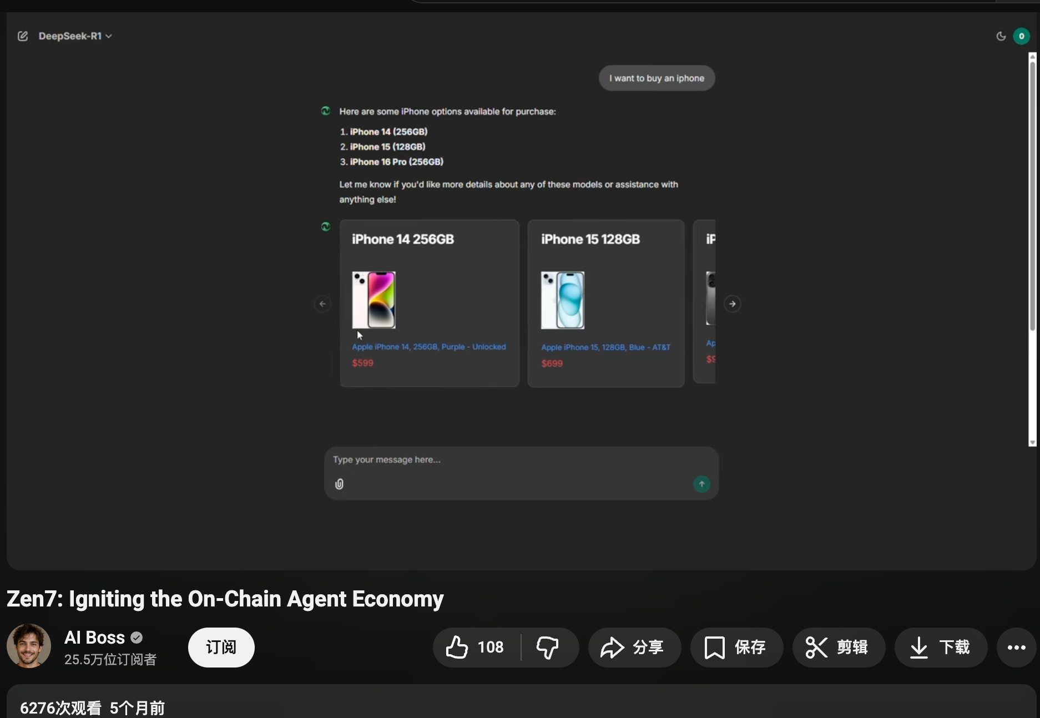Click the 下载 download button
The width and height of the screenshot is (1040, 718).
tap(941, 647)
